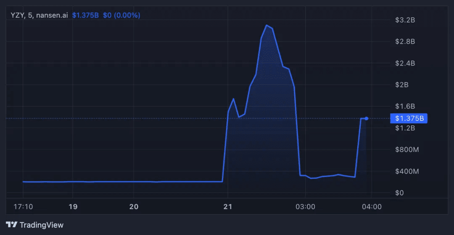Click the $400M price axis label
This screenshot has width=454, height=235.
406,171
